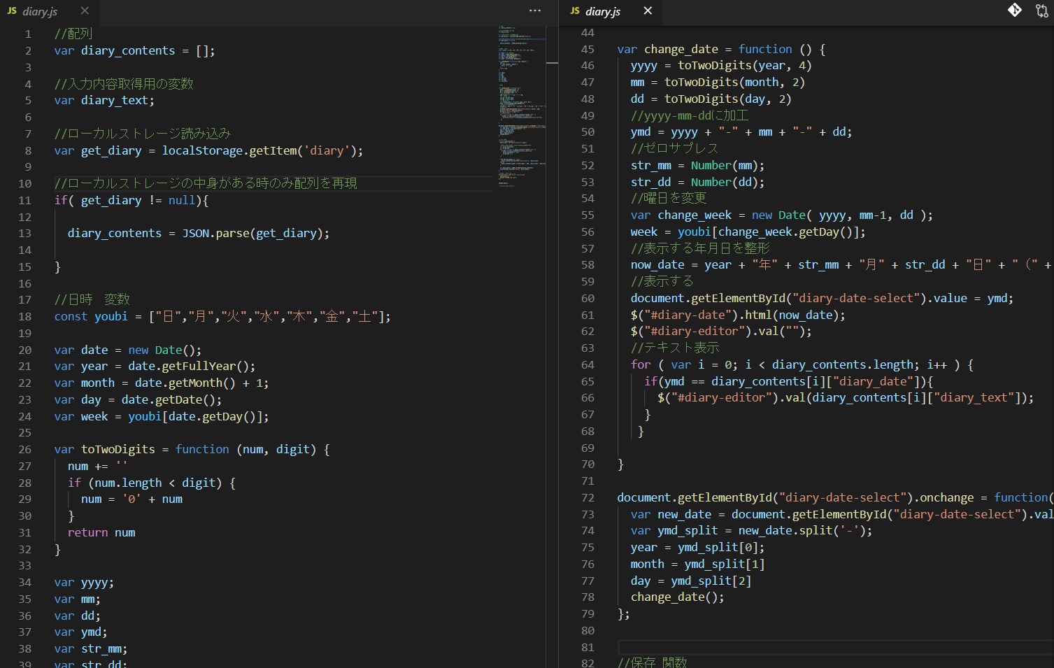The height and width of the screenshot is (668, 1054).
Task: Click the localStorage keyword on line 8
Action: [x=202, y=150]
